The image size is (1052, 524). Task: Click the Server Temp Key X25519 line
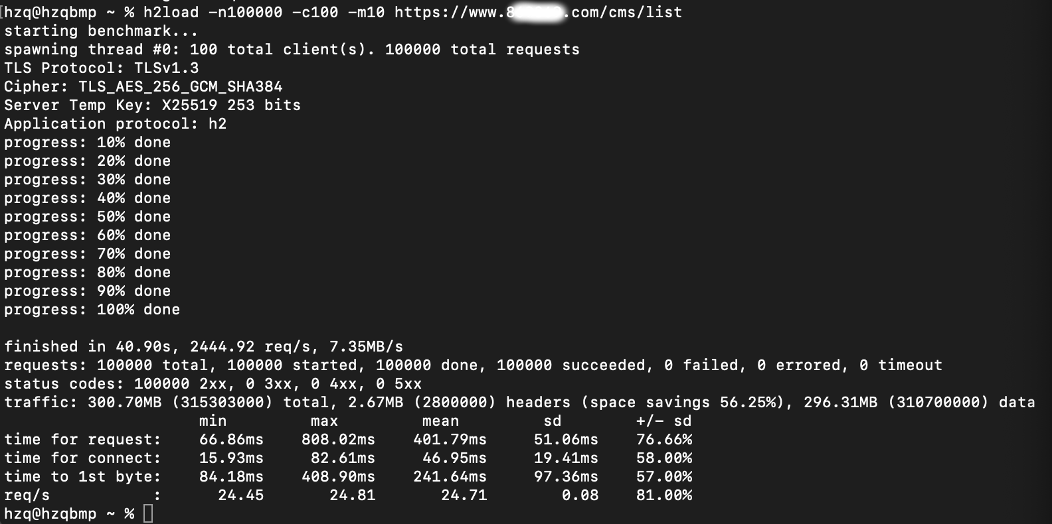(152, 105)
